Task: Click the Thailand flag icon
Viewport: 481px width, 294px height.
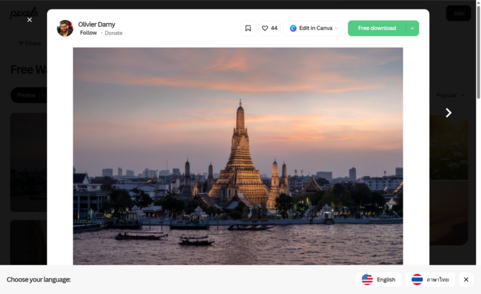Action: click(x=417, y=280)
